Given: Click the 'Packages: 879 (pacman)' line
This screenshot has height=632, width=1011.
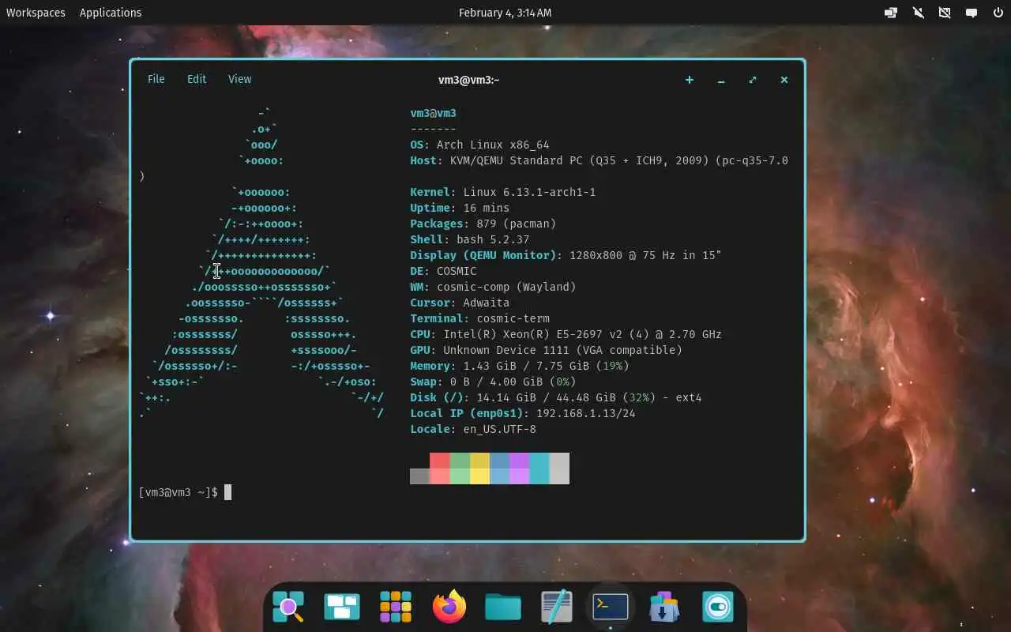Looking at the screenshot, I should (483, 224).
